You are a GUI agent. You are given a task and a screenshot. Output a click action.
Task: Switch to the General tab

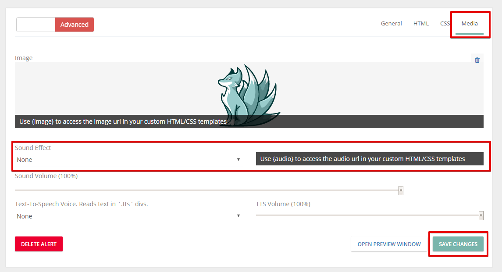(x=391, y=23)
